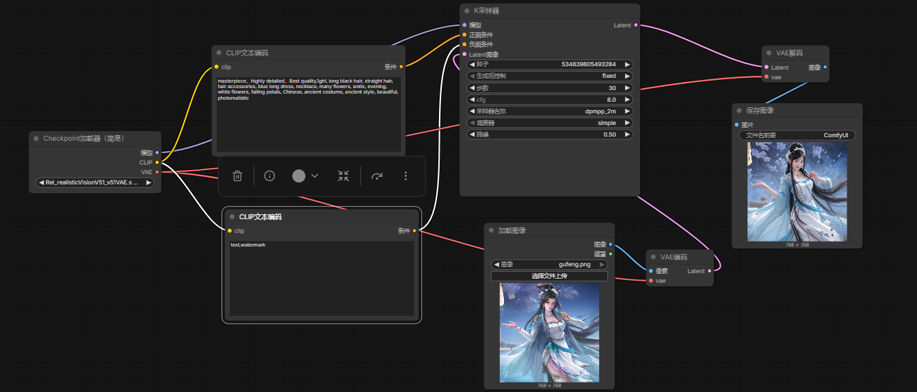Edit 文件名前缀 ComfyUI field
The width and height of the screenshot is (917, 392).
(797, 135)
